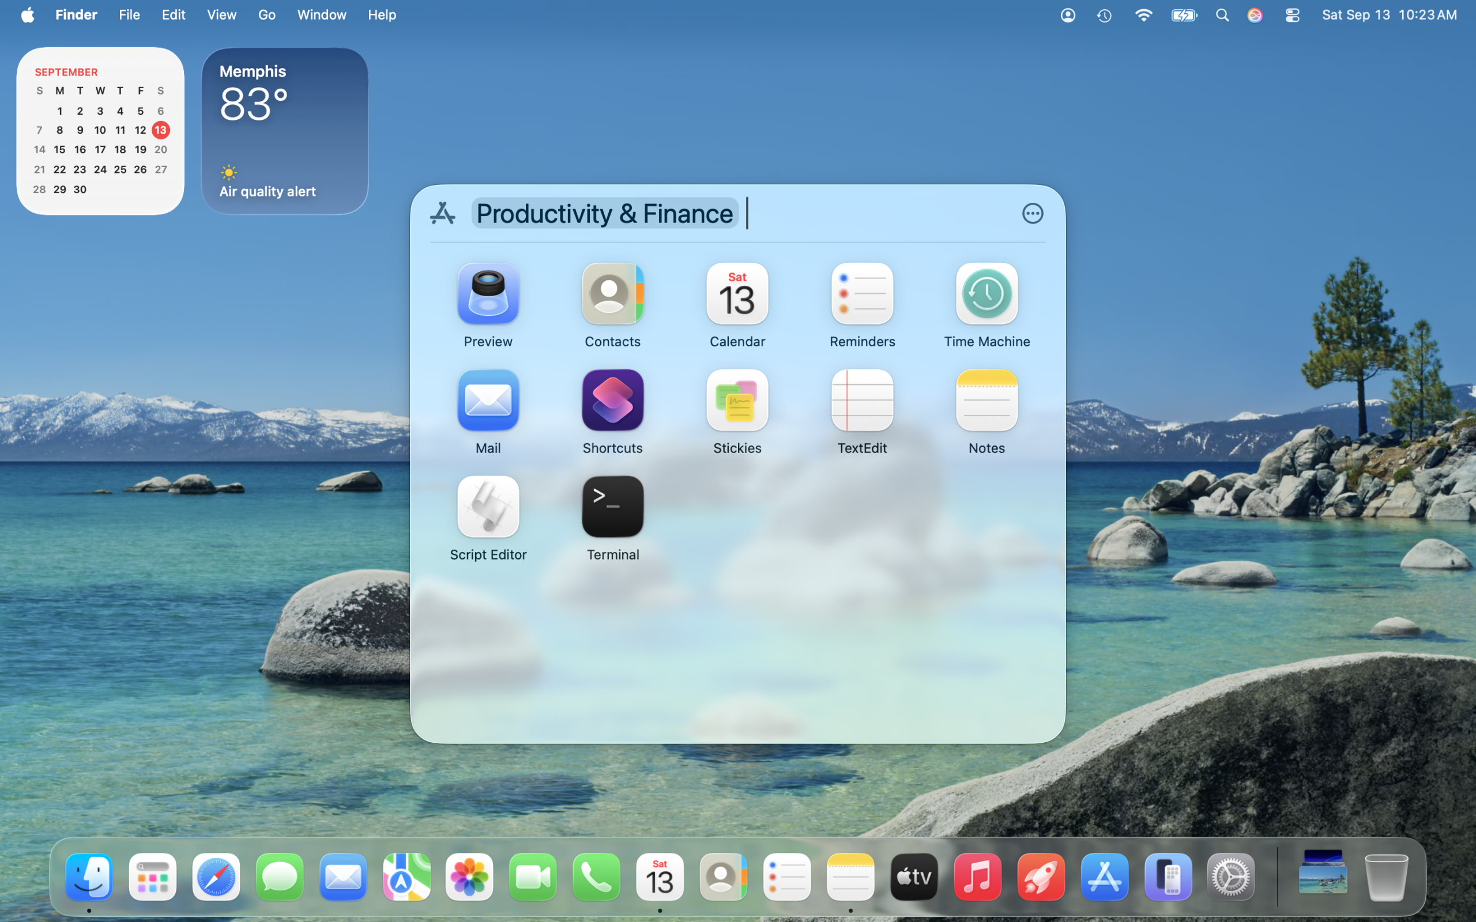Open Reminders in the Productivity grid
1476x922 pixels.
point(862,294)
